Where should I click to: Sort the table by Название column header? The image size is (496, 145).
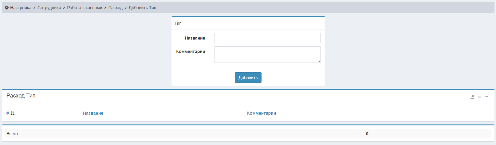(93, 113)
